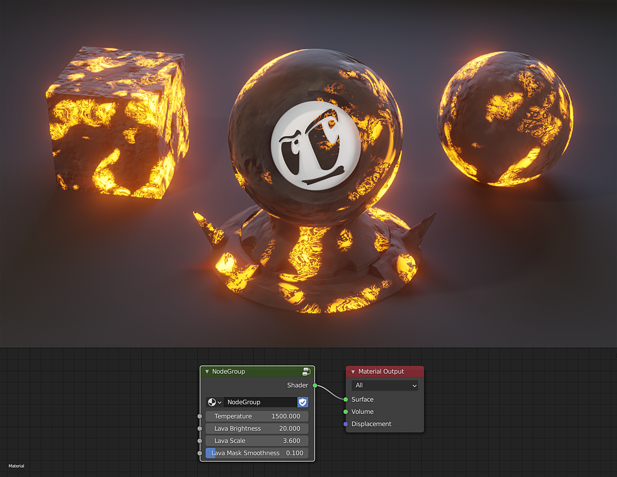Click the Lava Brightness value field

coord(257,428)
